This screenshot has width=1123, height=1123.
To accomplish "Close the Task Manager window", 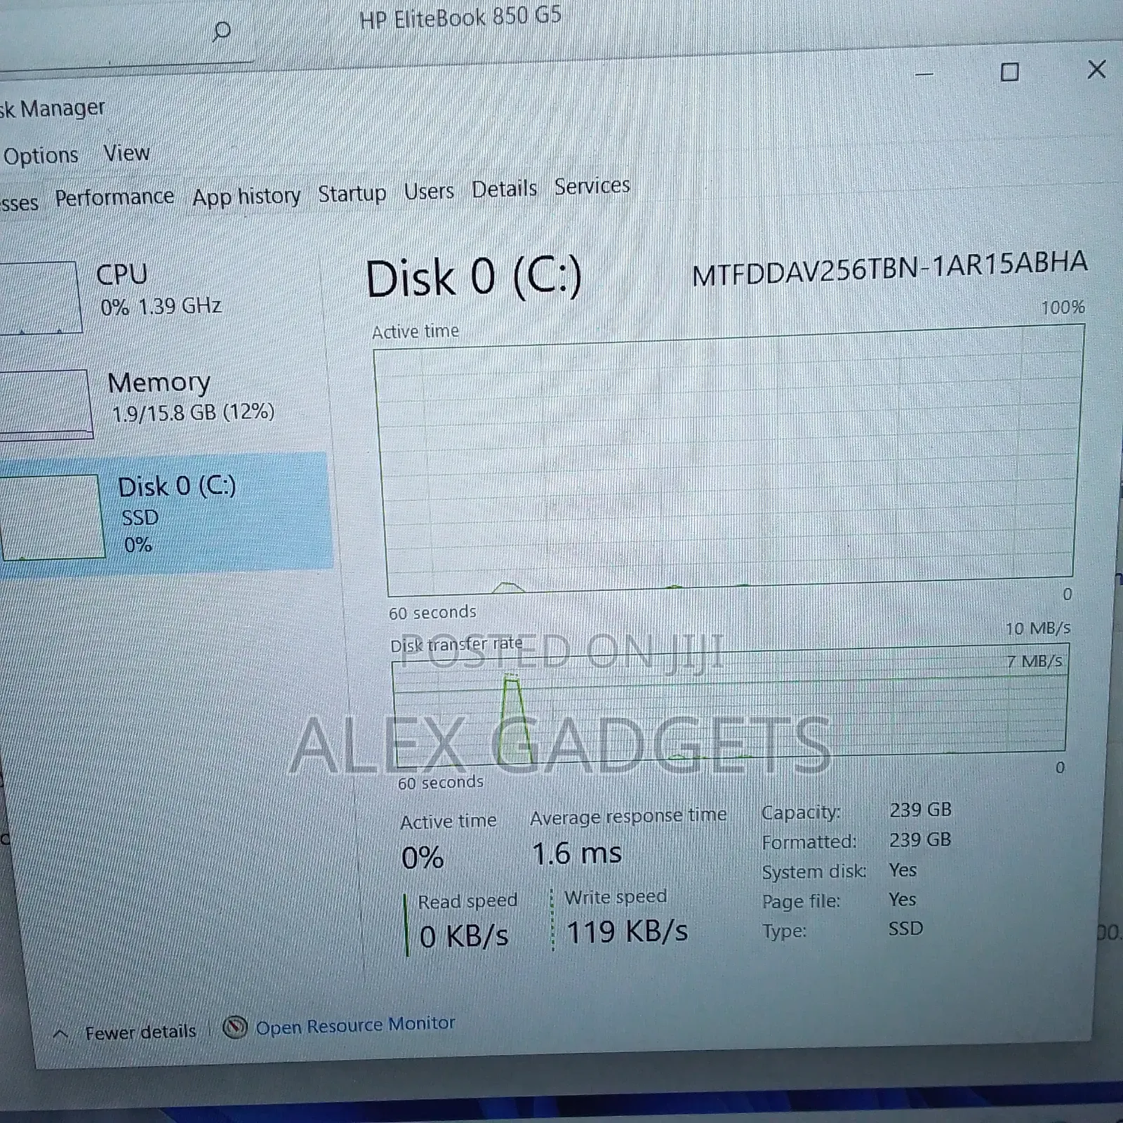I will click(x=1096, y=69).
